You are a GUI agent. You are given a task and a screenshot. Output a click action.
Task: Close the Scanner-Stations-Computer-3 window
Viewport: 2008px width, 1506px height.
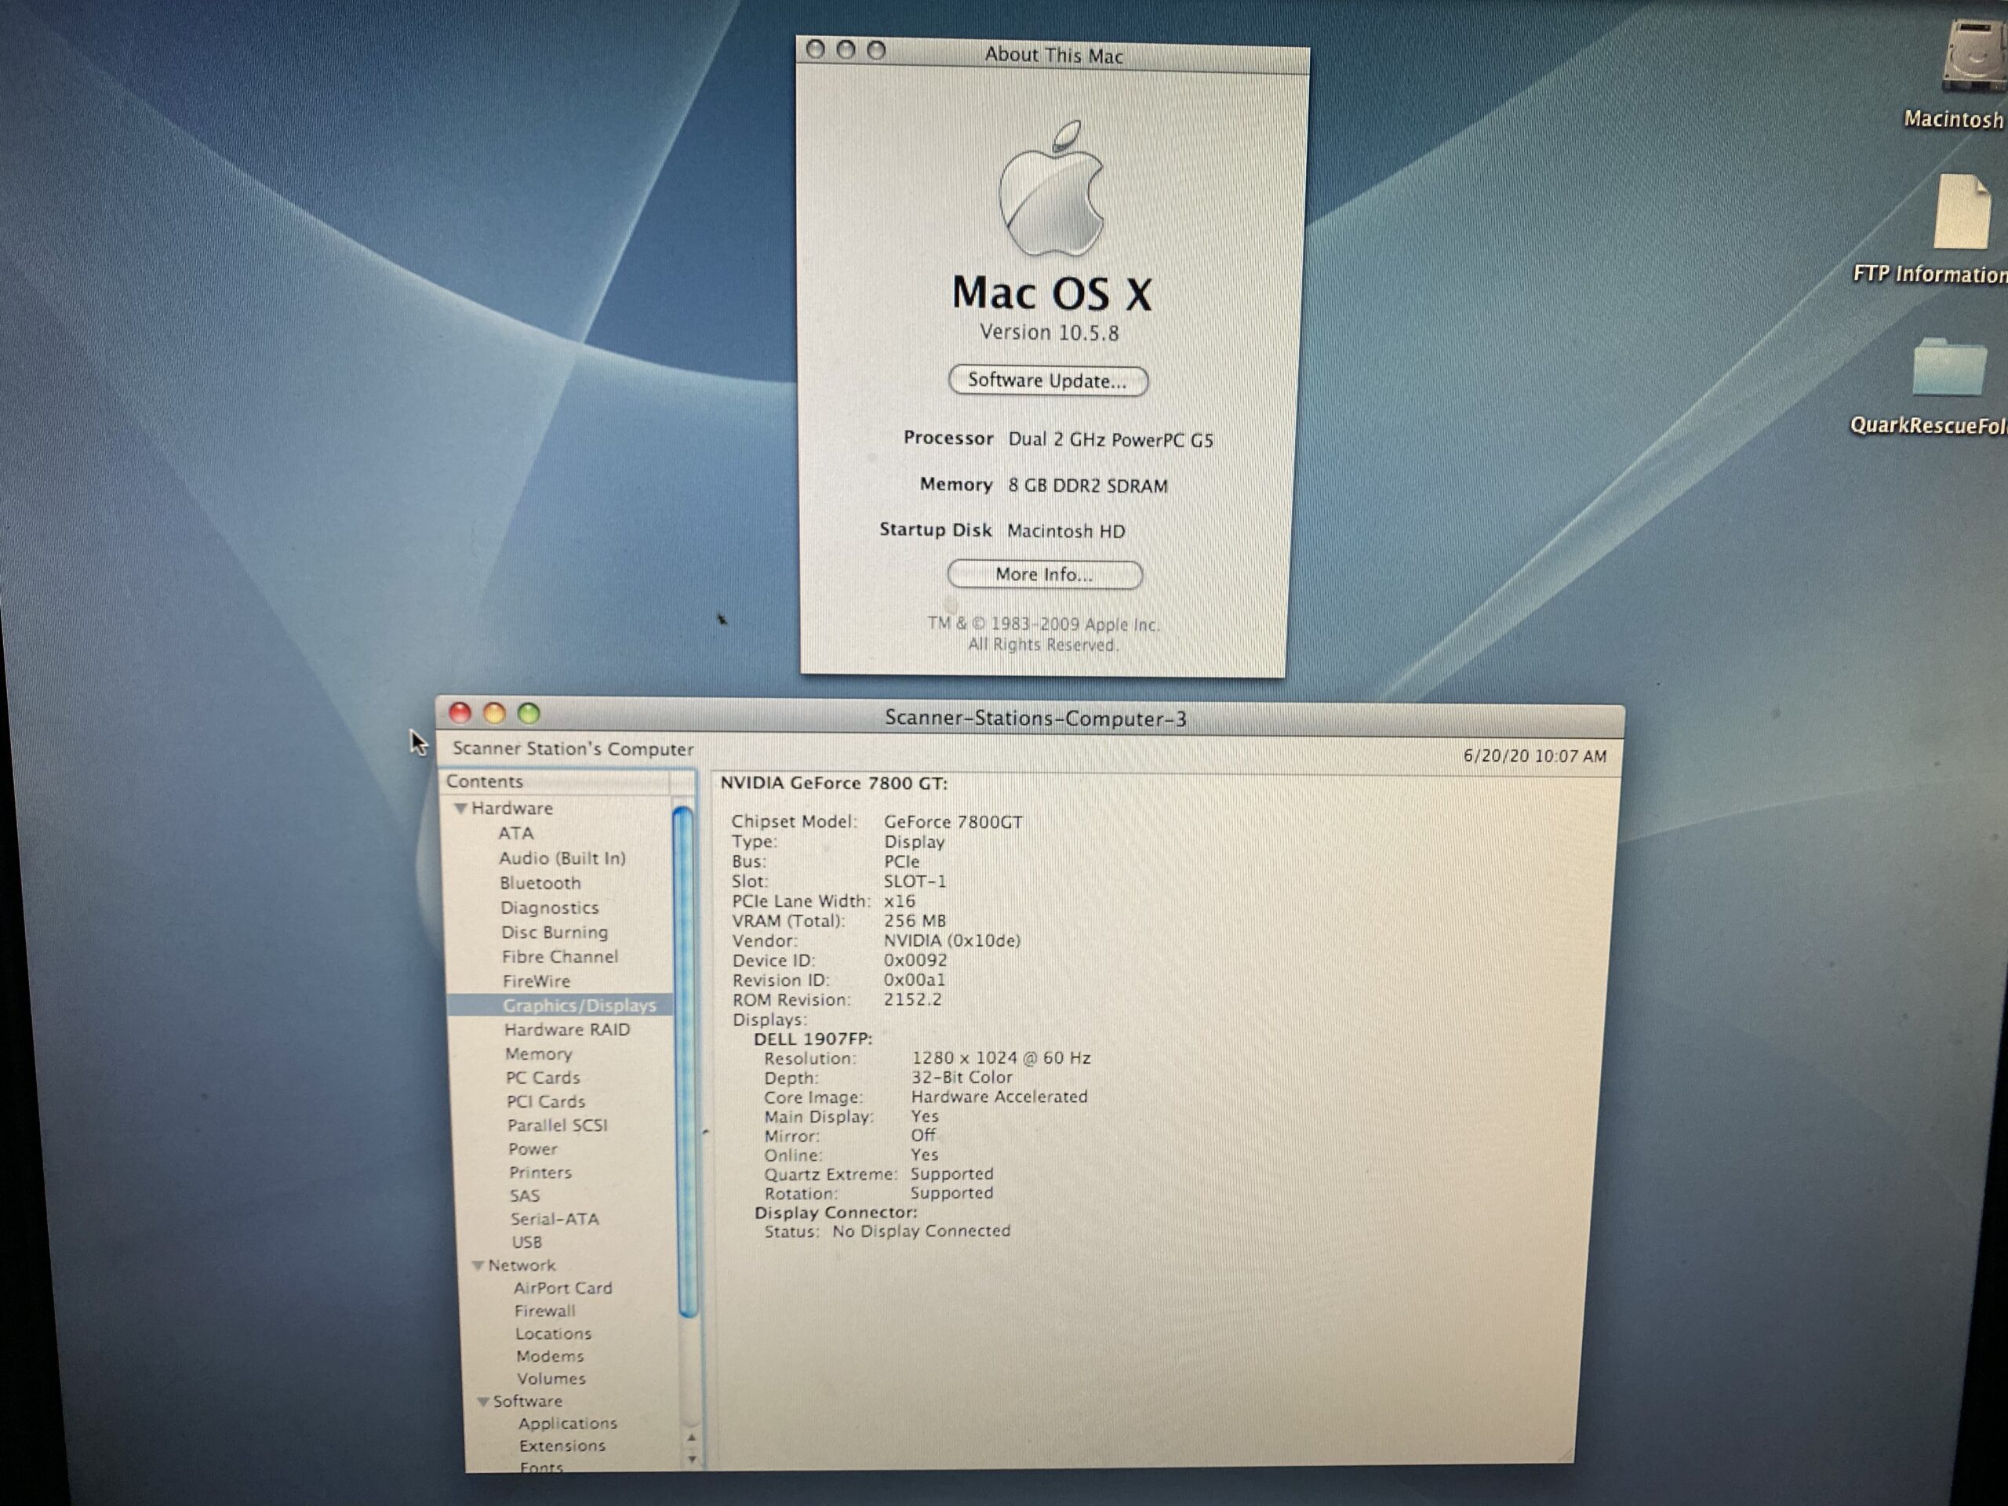click(x=460, y=712)
